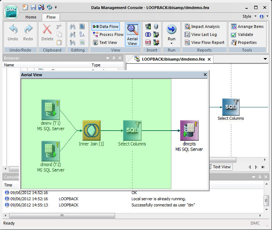
Task: Expand the Run dropdown arrow
Action: point(171,43)
